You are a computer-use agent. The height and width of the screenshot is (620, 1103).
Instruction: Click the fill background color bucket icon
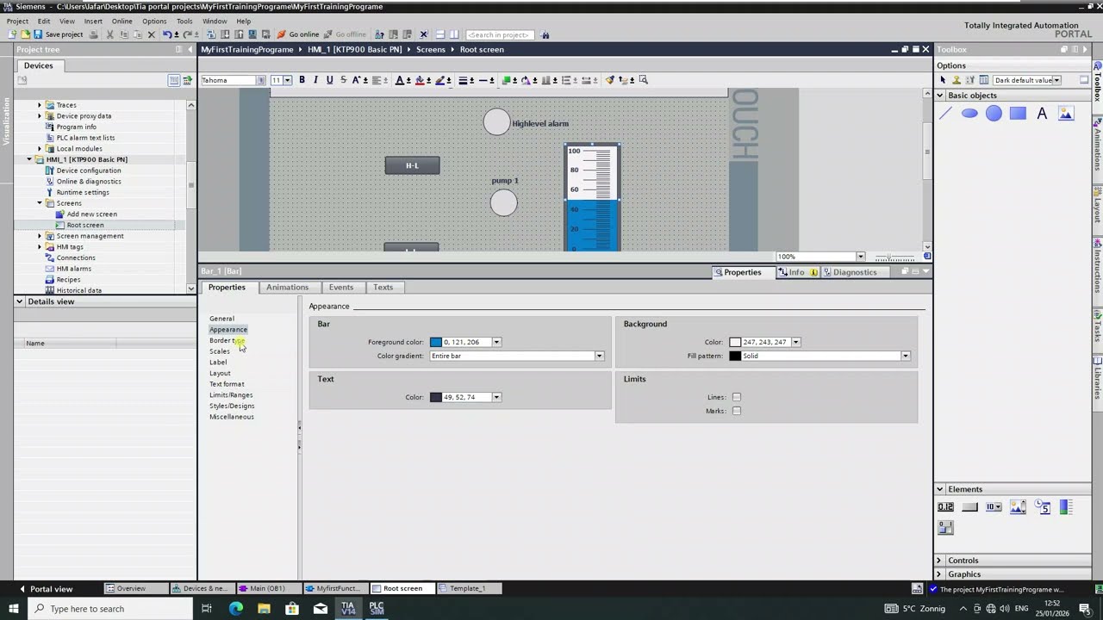click(x=420, y=80)
